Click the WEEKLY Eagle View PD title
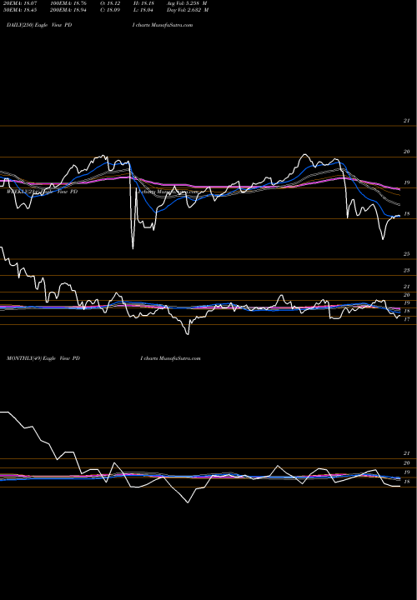Viewport: 417px width, 600px height. tap(43, 192)
